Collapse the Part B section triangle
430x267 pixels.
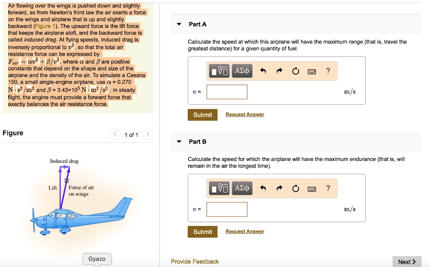pos(179,142)
